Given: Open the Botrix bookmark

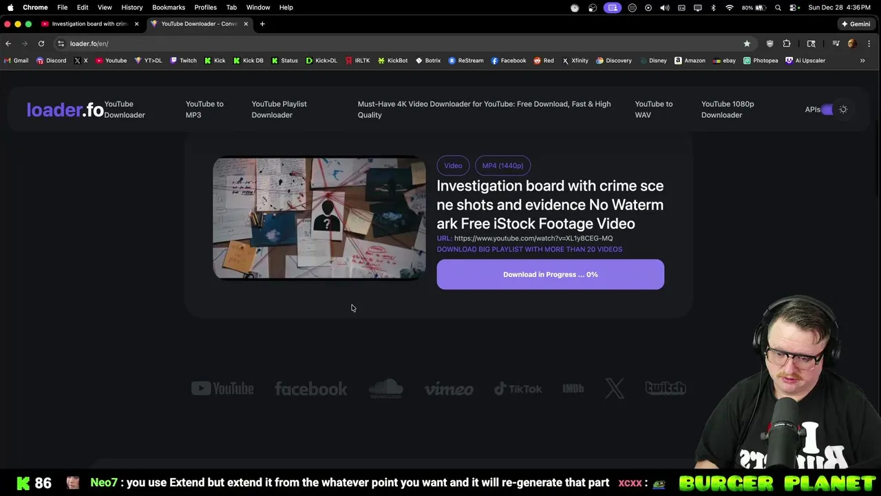Looking at the screenshot, I should click(x=428, y=61).
